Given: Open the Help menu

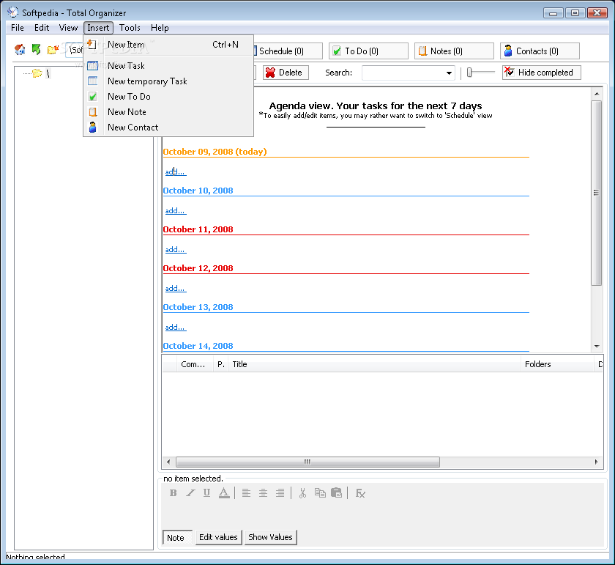Looking at the screenshot, I should 160,28.
